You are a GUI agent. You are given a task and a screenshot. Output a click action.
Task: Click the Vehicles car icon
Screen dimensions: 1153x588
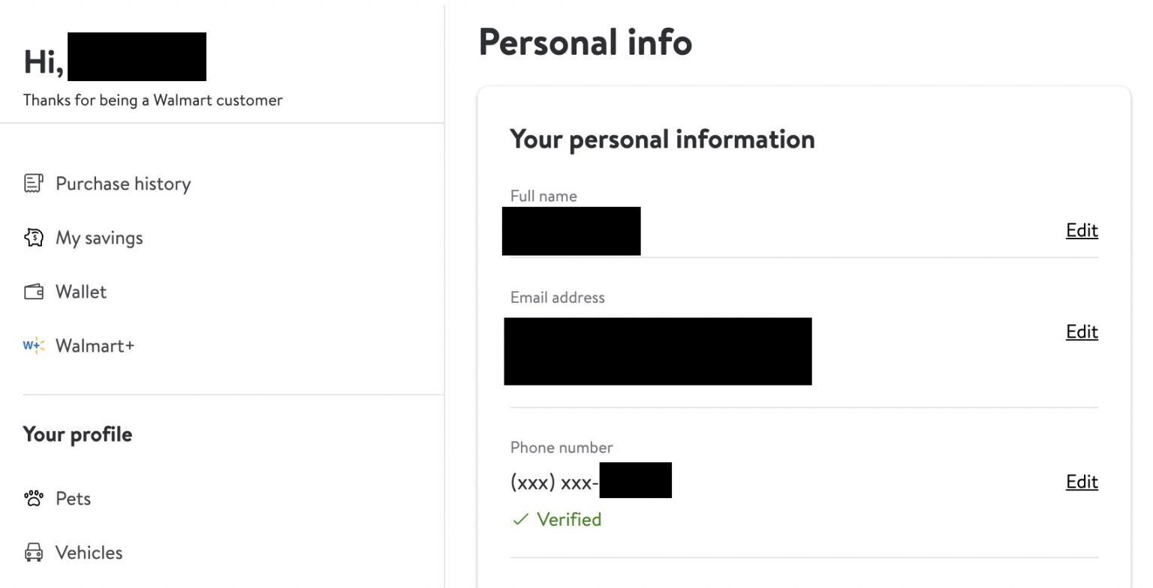(x=34, y=553)
